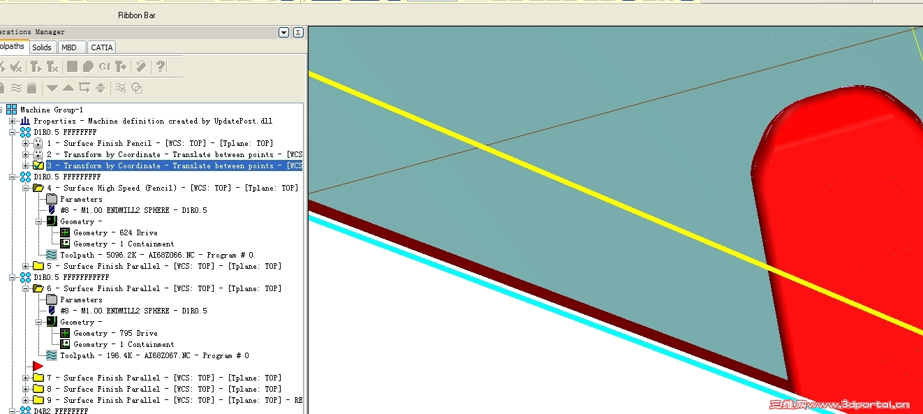Image resolution: width=923 pixels, height=414 pixels.
Task: Open the Help question mark icon
Action: tap(161, 66)
